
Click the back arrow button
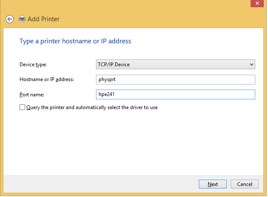pyautogui.click(x=10, y=19)
